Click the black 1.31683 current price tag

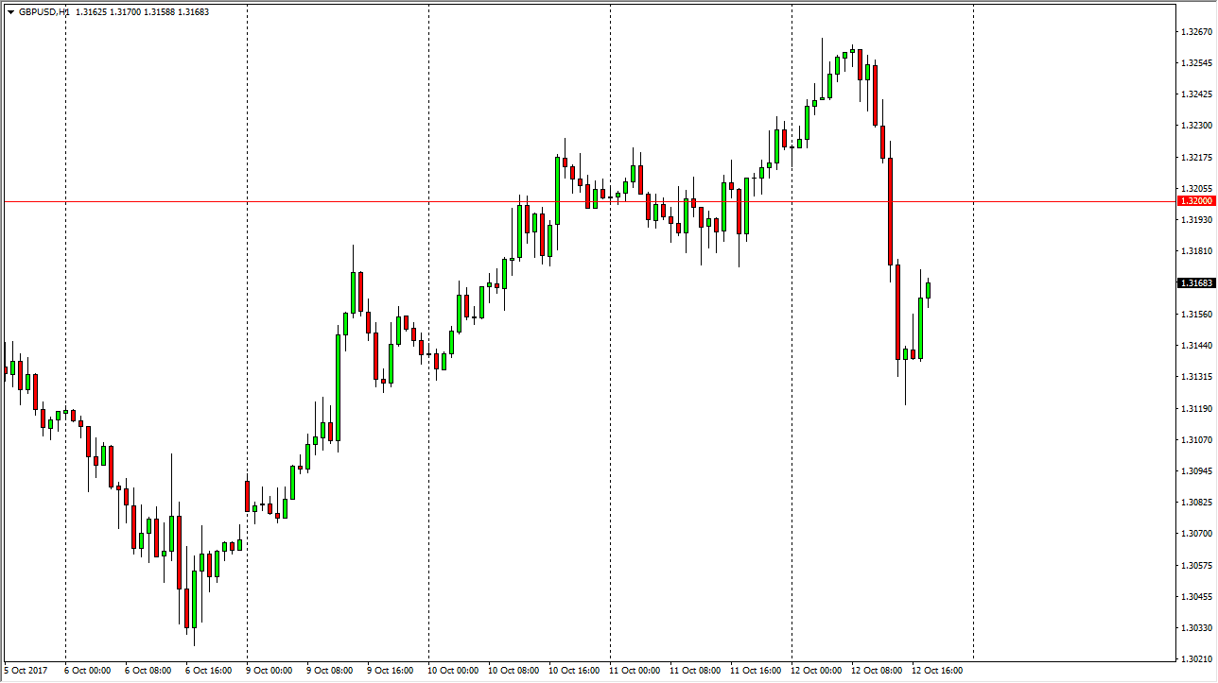click(x=1196, y=283)
